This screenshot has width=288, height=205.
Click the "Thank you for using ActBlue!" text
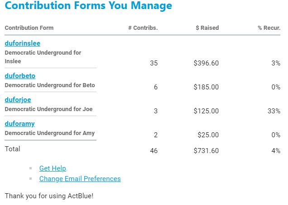coord(49,196)
